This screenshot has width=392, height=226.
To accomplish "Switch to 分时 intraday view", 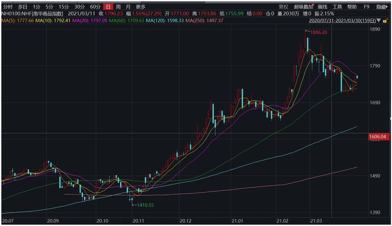I will [8, 7].
